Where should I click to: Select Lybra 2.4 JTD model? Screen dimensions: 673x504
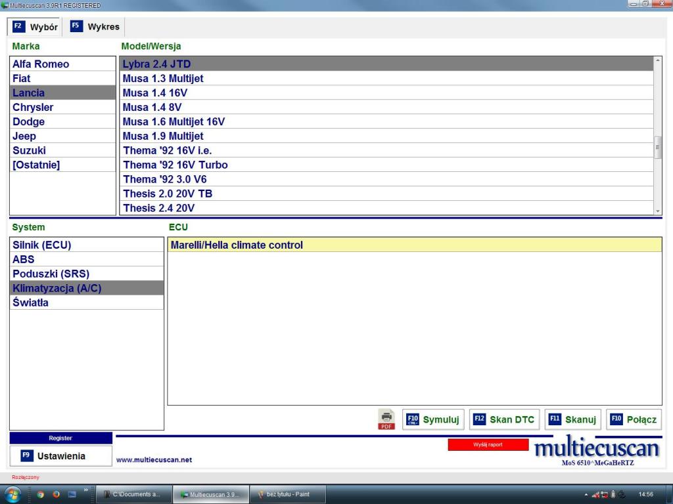tap(386, 64)
